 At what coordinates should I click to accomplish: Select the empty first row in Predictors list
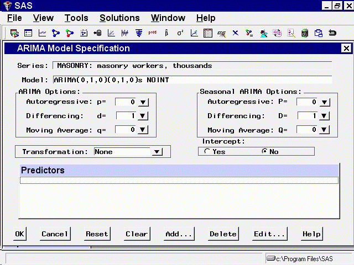pyautogui.click(x=179, y=181)
